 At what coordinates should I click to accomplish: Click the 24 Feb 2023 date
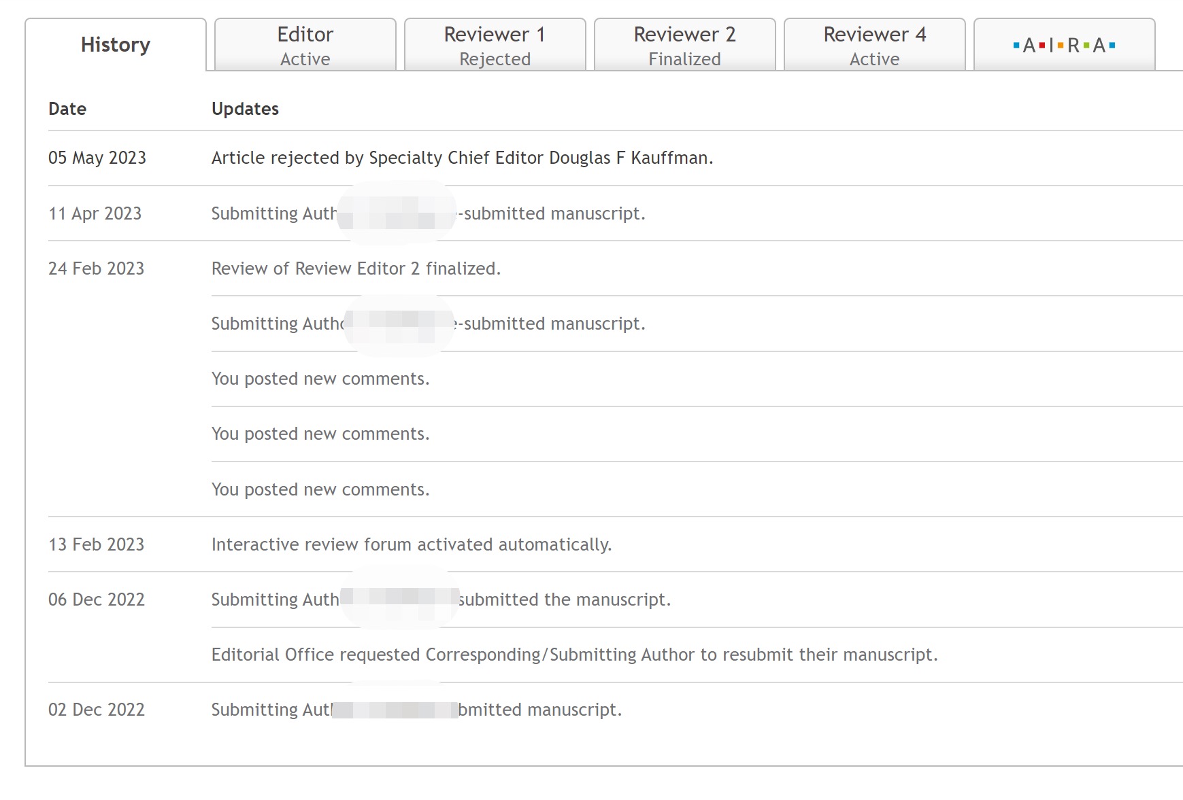click(x=97, y=268)
